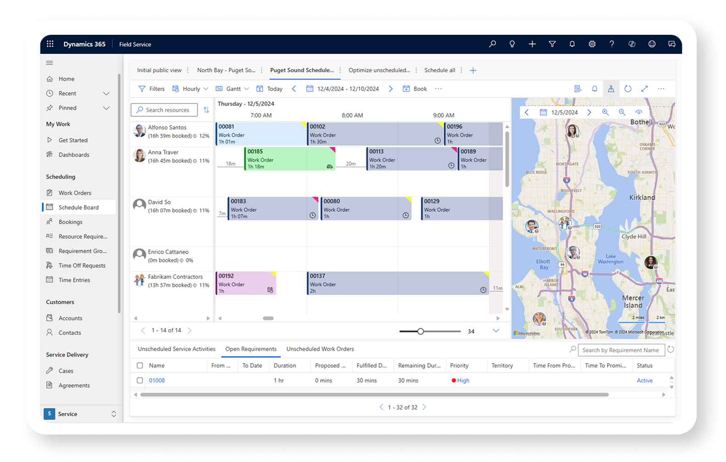Open the date range picker 12/4/2024
Viewport: 726px width, 462px height.
click(342, 89)
